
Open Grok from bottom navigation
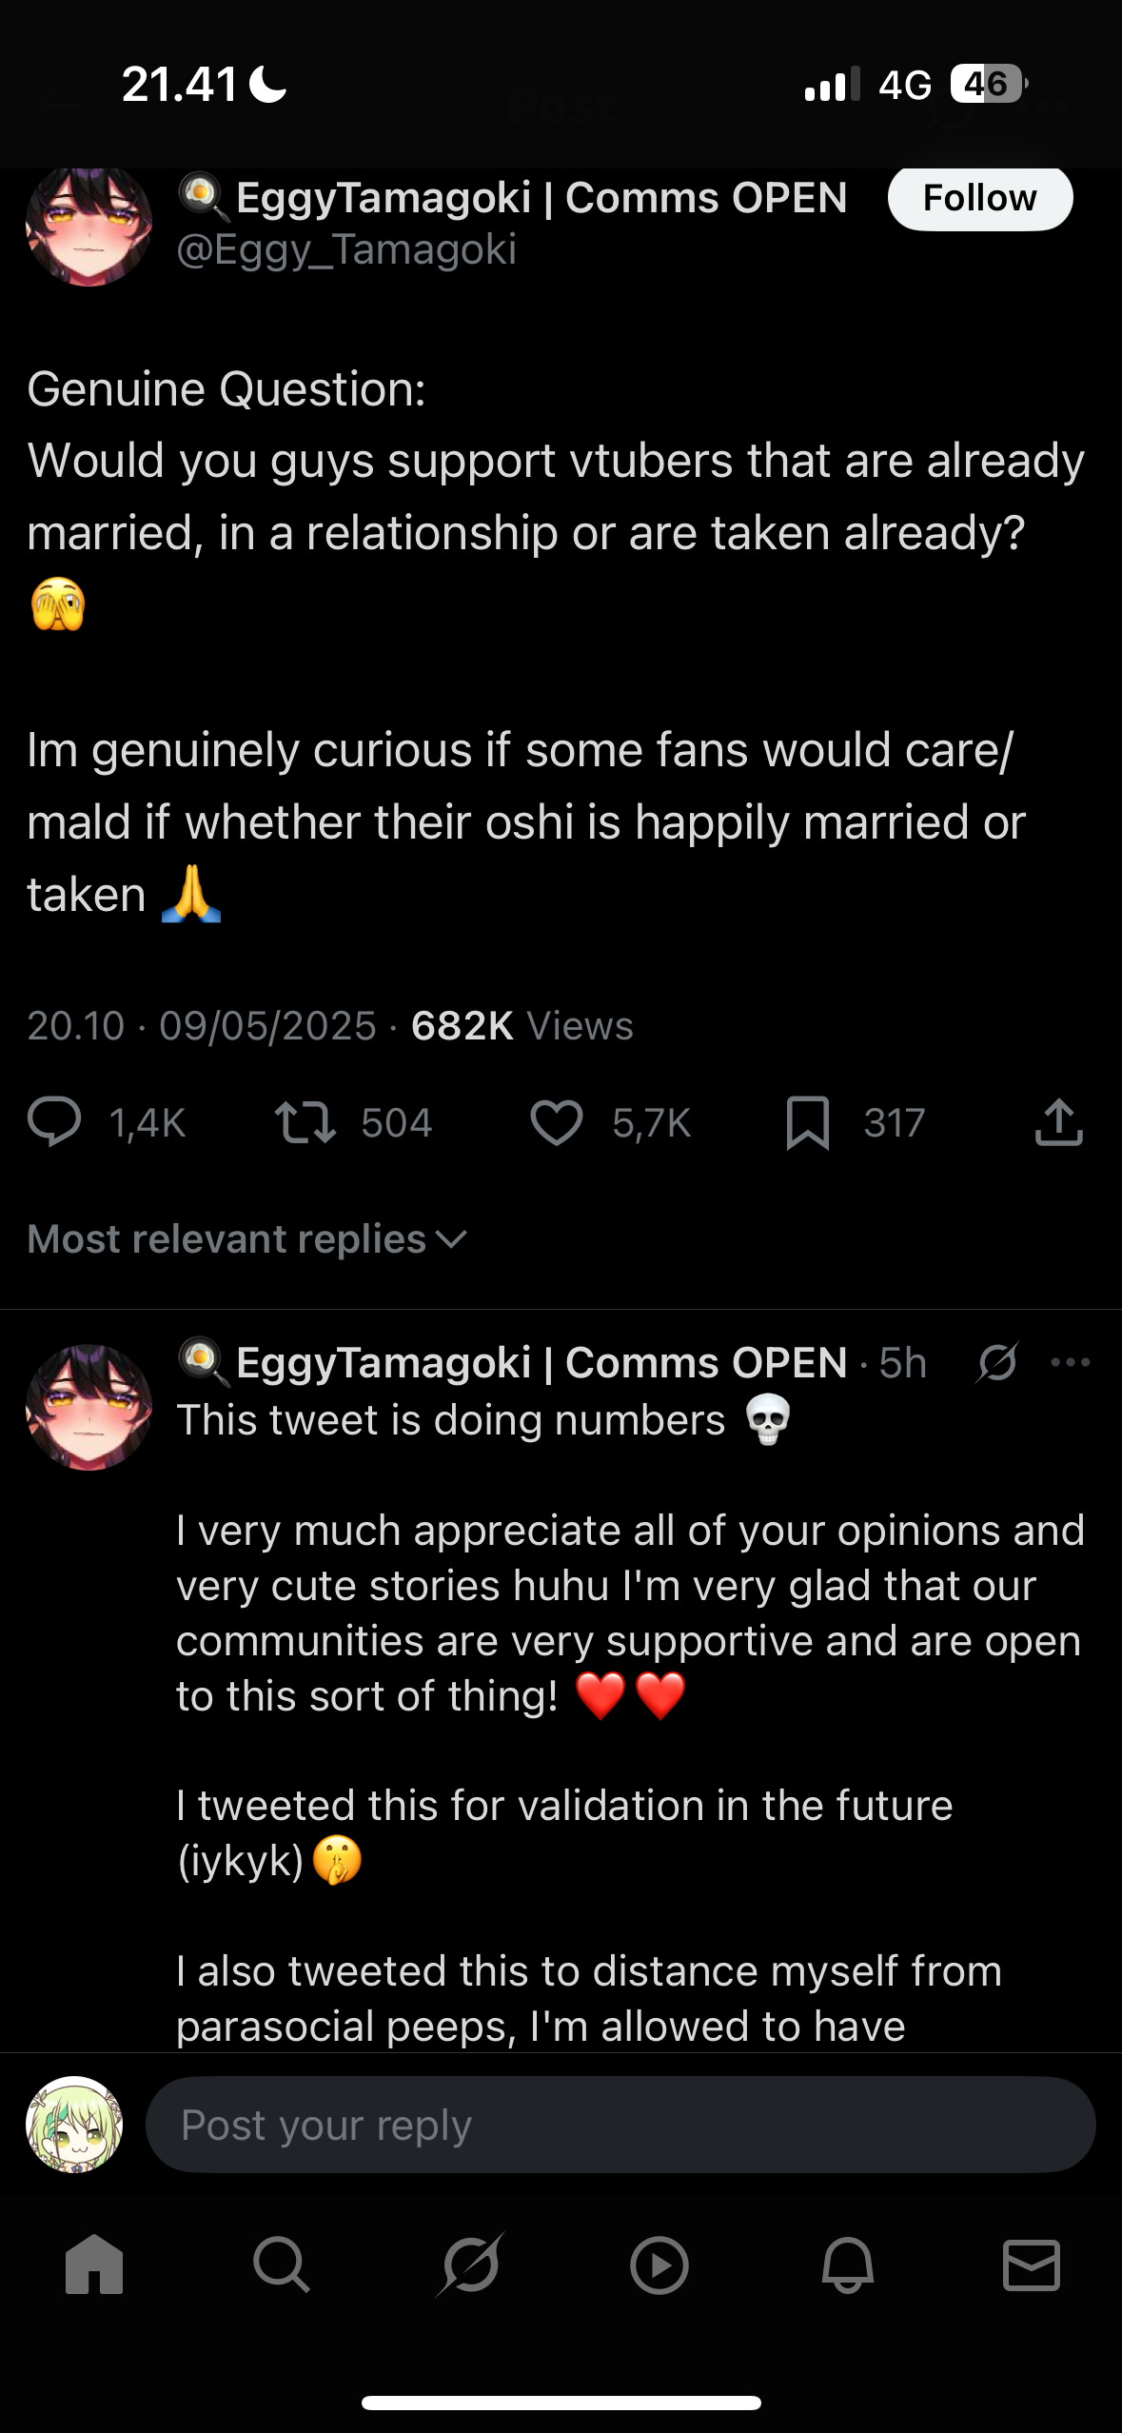470,2265
